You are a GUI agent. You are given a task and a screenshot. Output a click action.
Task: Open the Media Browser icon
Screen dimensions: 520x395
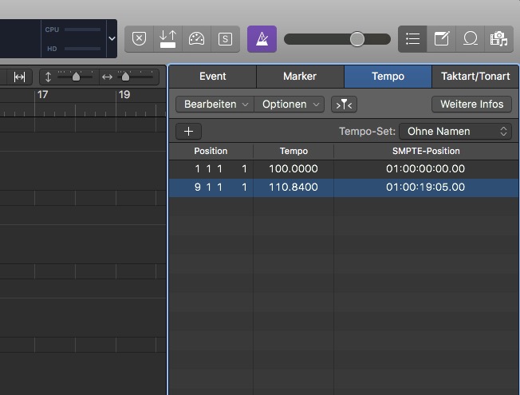coord(498,39)
